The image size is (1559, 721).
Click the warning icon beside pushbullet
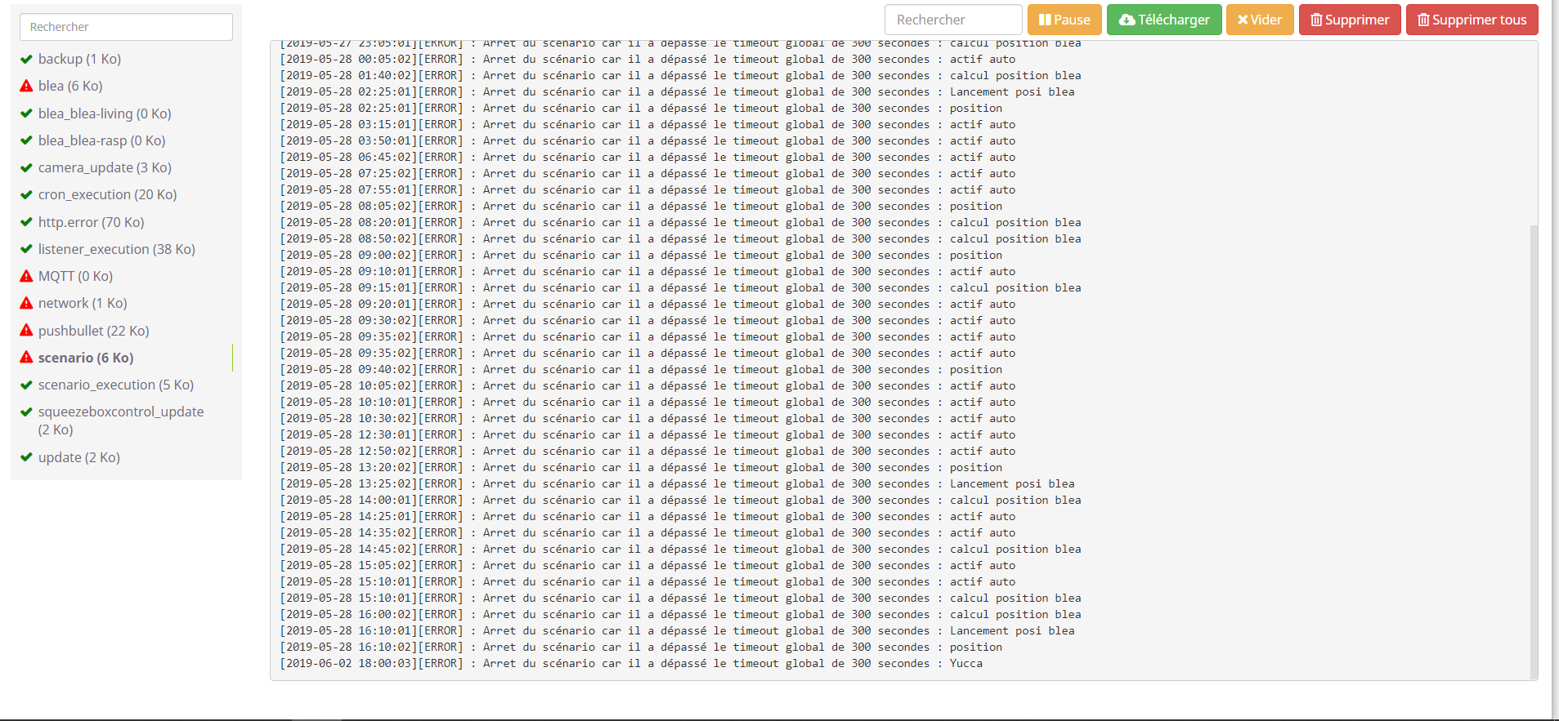click(26, 331)
